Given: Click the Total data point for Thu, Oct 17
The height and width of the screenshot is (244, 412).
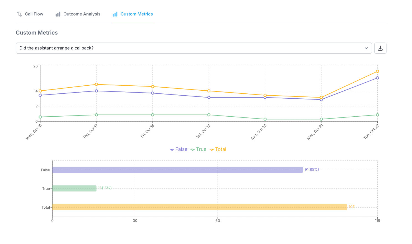Looking at the screenshot, I should click(x=96, y=84).
